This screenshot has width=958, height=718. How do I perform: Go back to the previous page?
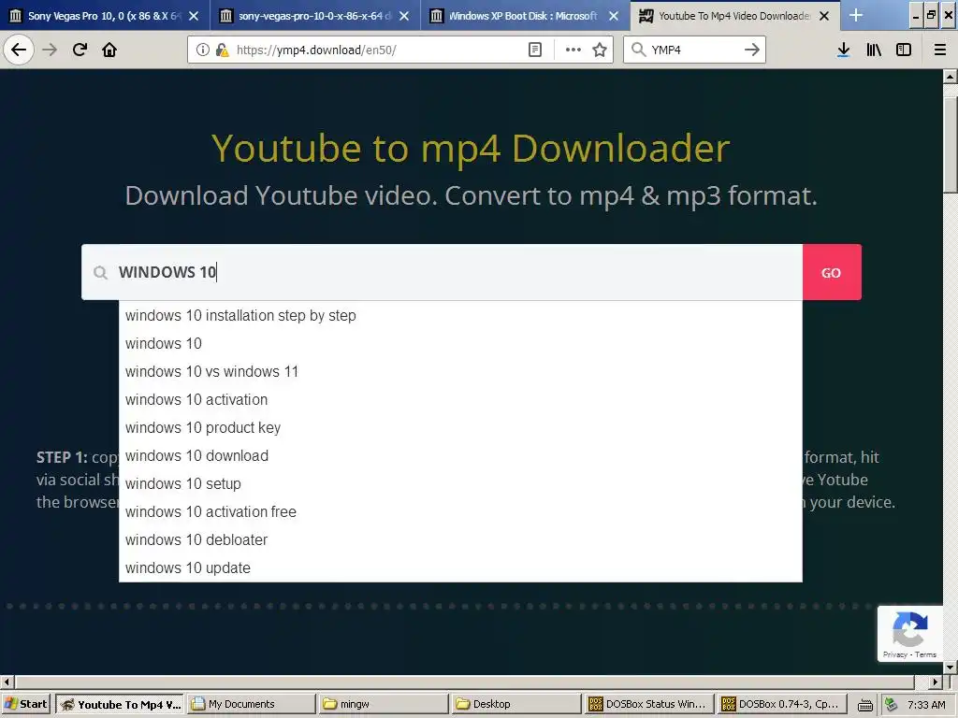[19, 50]
